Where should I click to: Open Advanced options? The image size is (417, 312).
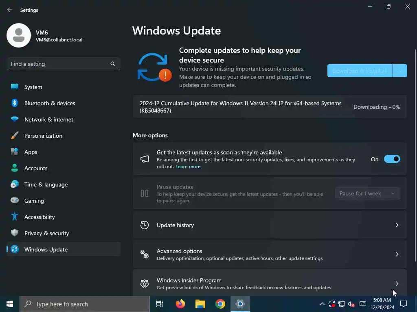(270, 254)
